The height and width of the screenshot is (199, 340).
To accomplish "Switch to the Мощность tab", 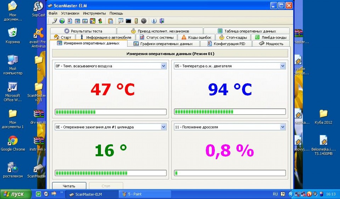I will pyautogui.click(x=271, y=44).
